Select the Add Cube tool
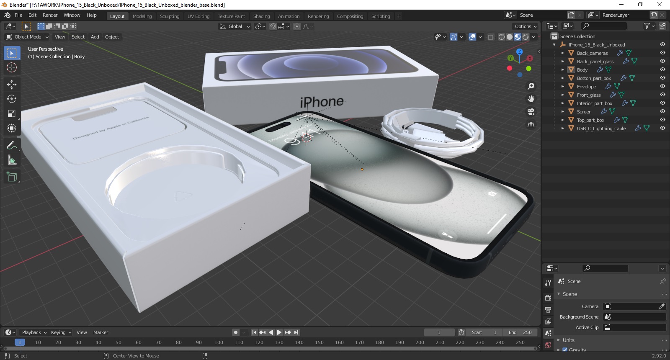Viewport: 670px width, 360px height. point(12,177)
